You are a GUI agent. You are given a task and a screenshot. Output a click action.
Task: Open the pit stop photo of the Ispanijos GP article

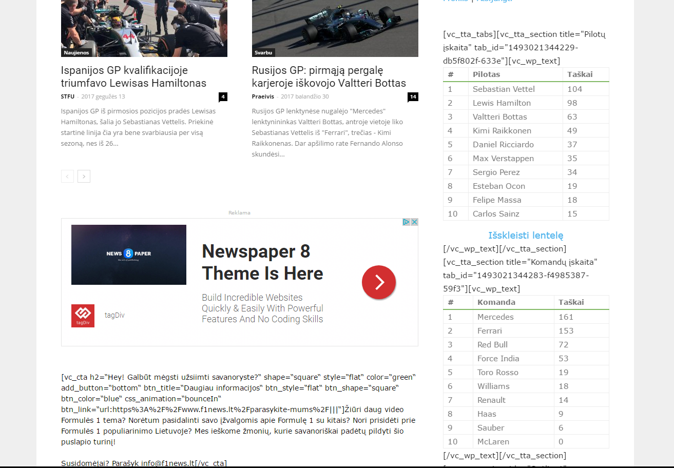pos(144,28)
